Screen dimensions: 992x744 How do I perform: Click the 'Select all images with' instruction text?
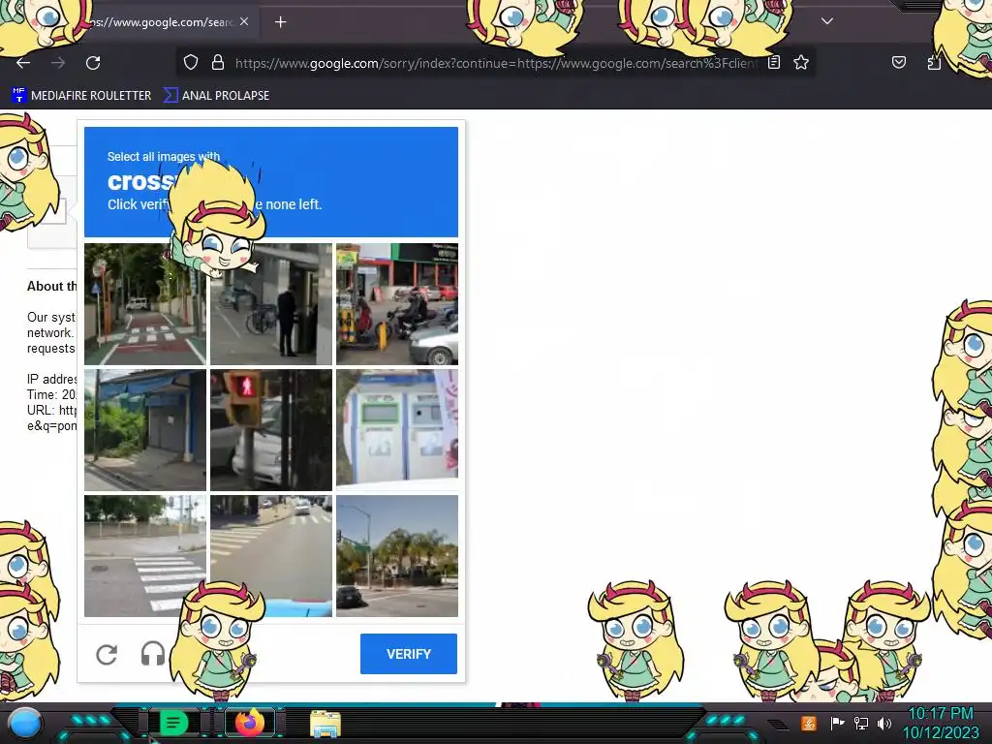pos(163,156)
